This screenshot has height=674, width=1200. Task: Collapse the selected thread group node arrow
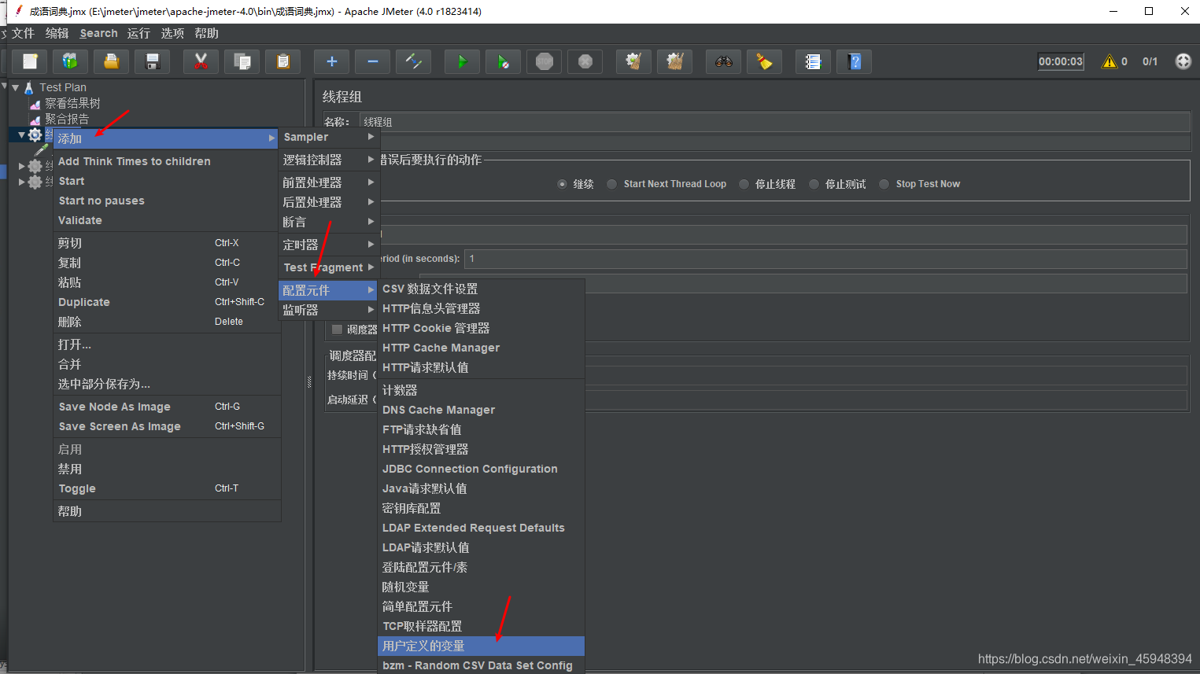coord(21,135)
